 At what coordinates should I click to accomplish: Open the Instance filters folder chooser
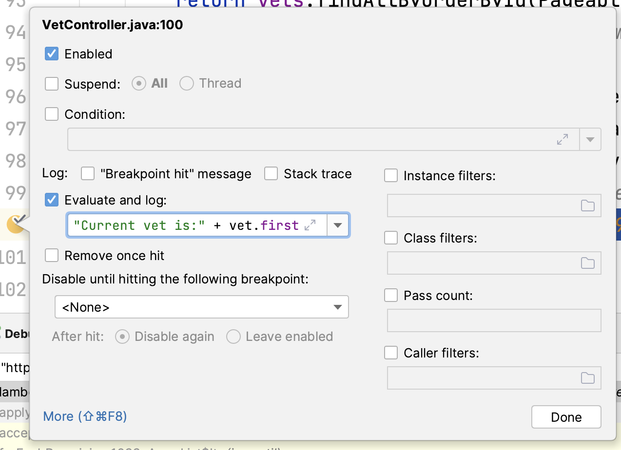[588, 206]
